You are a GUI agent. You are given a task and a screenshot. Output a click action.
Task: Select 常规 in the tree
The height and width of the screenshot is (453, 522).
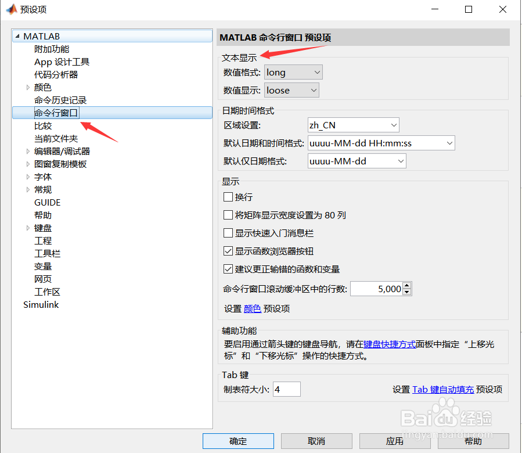[x=43, y=189]
